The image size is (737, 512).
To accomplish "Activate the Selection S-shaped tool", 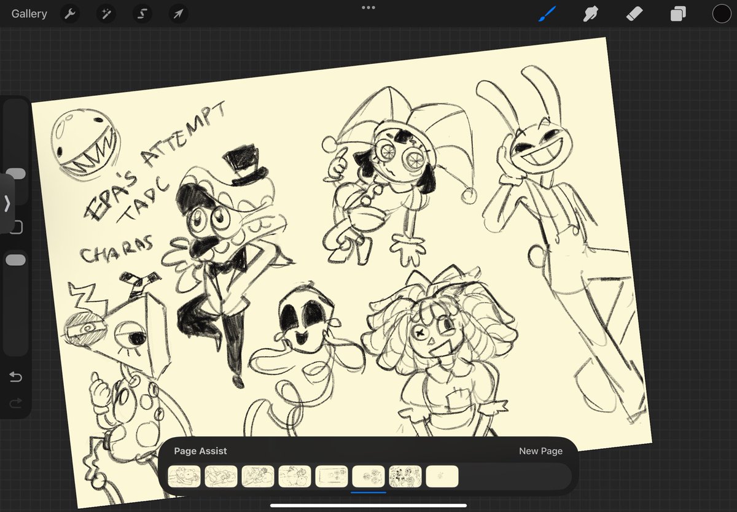I will point(142,14).
